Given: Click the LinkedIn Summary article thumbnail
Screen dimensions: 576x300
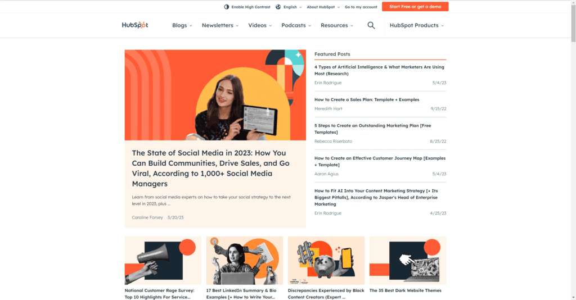Looking at the screenshot, I should 245,260.
